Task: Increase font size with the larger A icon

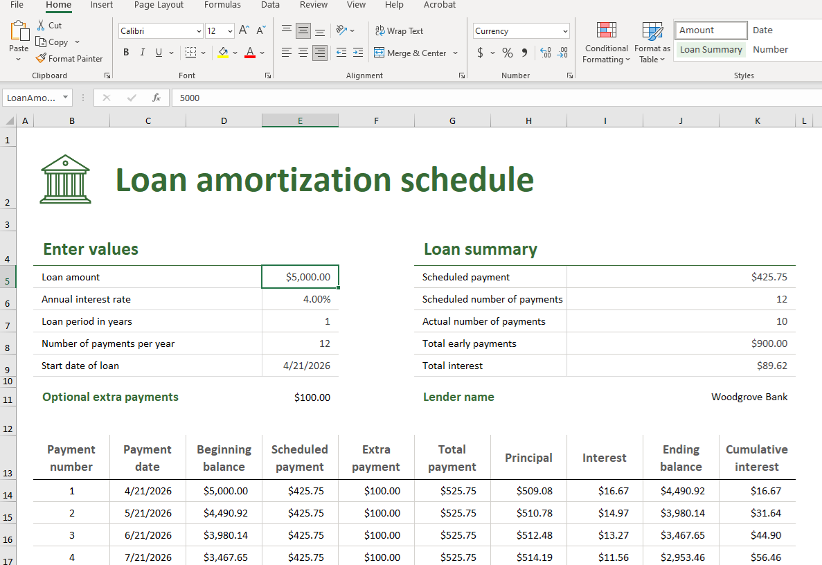Action: (x=244, y=30)
